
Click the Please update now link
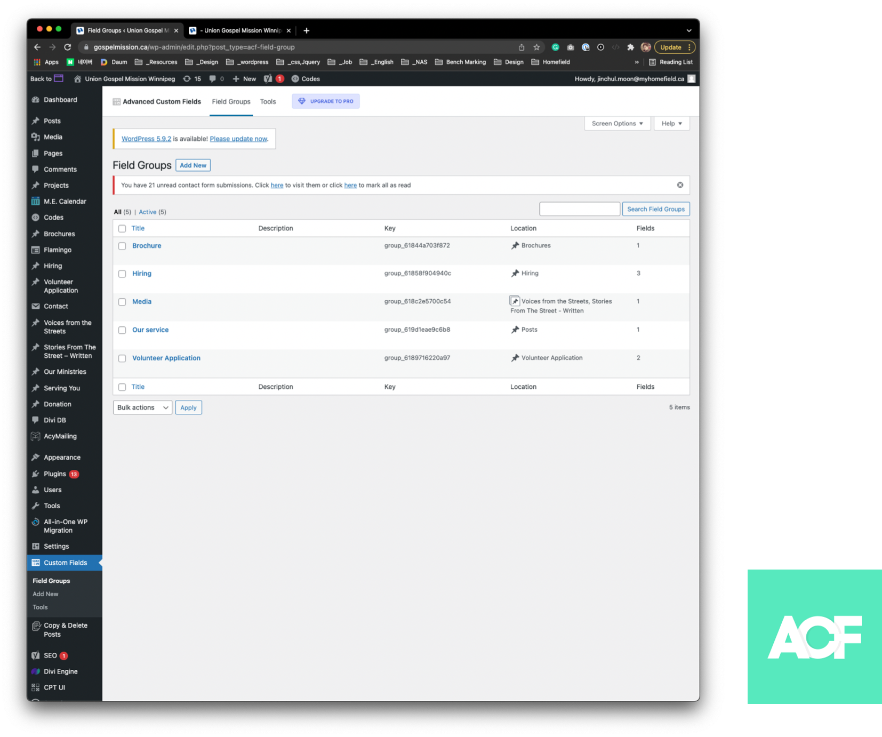(x=238, y=139)
